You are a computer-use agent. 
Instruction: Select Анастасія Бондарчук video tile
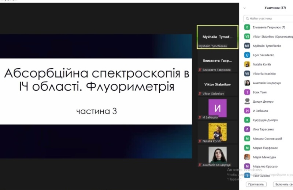tap(218, 156)
